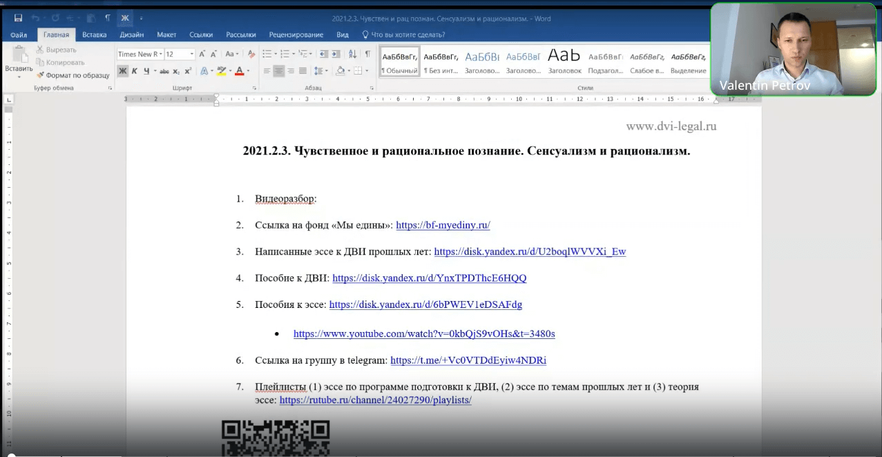Open the t.me telegram group link

pyautogui.click(x=468, y=360)
